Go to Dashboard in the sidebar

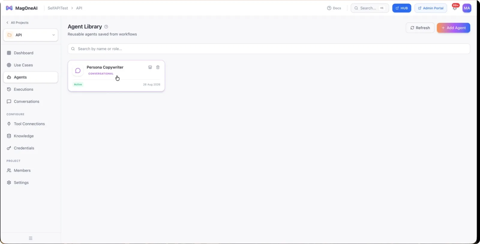coord(31,53)
